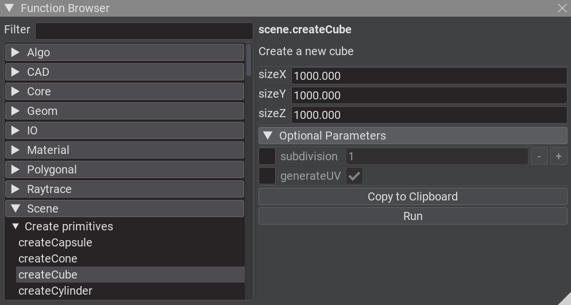The height and width of the screenshot is (305, 571).
Task: Enable the subdivision optional parameter checkbox
Action: [x=267, y=156]
